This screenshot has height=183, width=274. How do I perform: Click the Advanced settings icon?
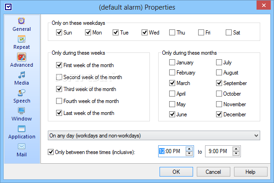pos(22,57)
